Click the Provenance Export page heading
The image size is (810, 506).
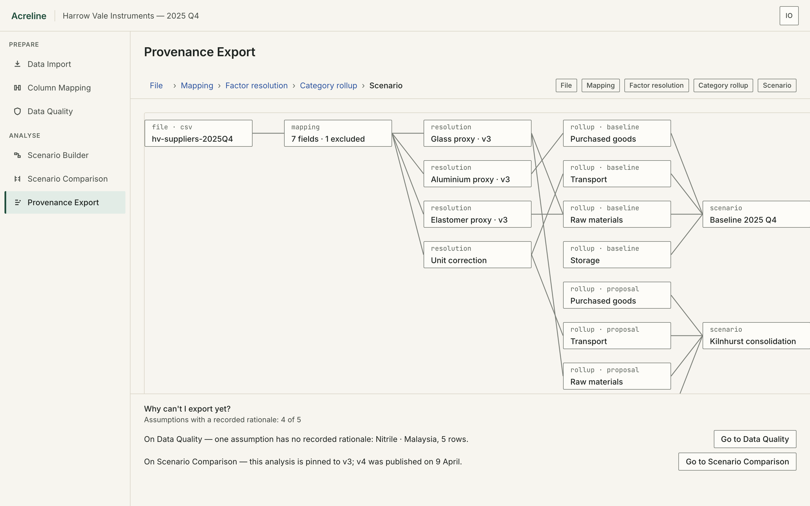point(199,52)
